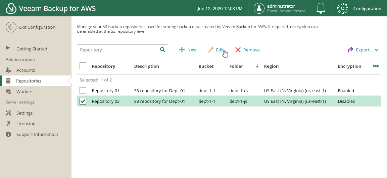This screenshot has width=387, height=178.
Task: Click the Disabled encryption cell
Action: pyautogui.click(x=346, y=101)
